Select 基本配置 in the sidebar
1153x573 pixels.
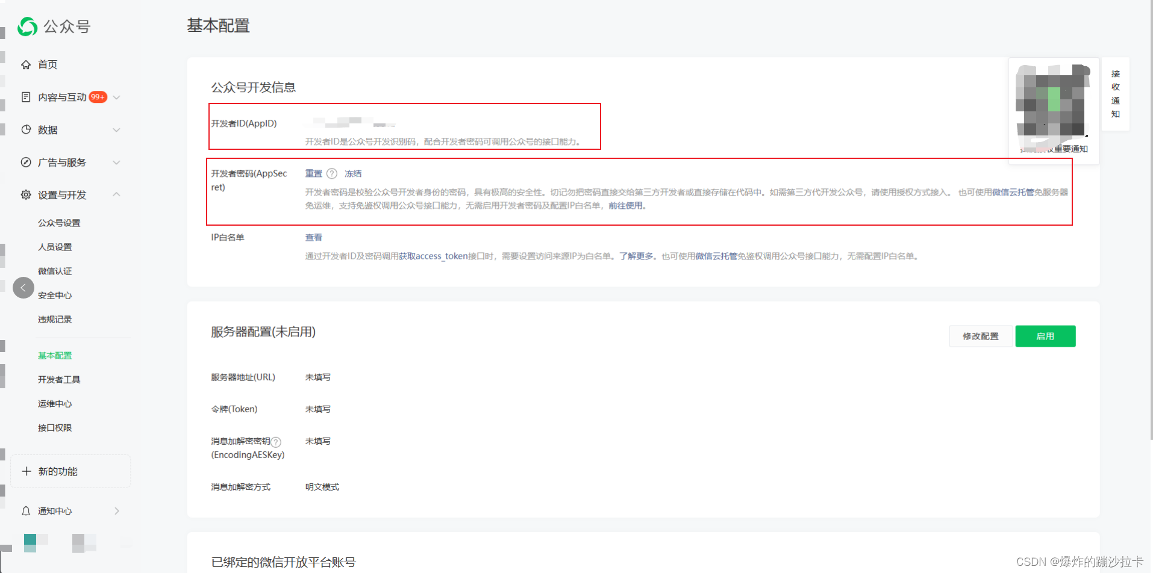coord(55,355)
